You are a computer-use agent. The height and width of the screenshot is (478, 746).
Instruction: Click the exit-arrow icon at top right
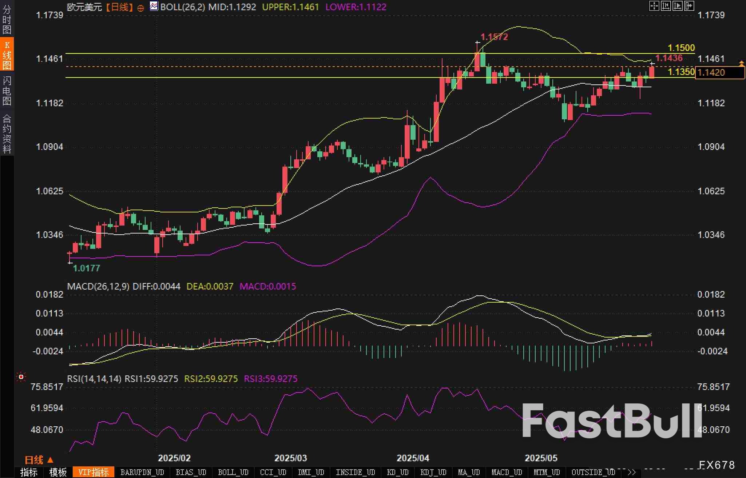click(x=689, y=6)
